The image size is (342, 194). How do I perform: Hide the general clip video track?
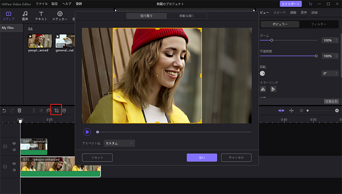coord(14,144)
